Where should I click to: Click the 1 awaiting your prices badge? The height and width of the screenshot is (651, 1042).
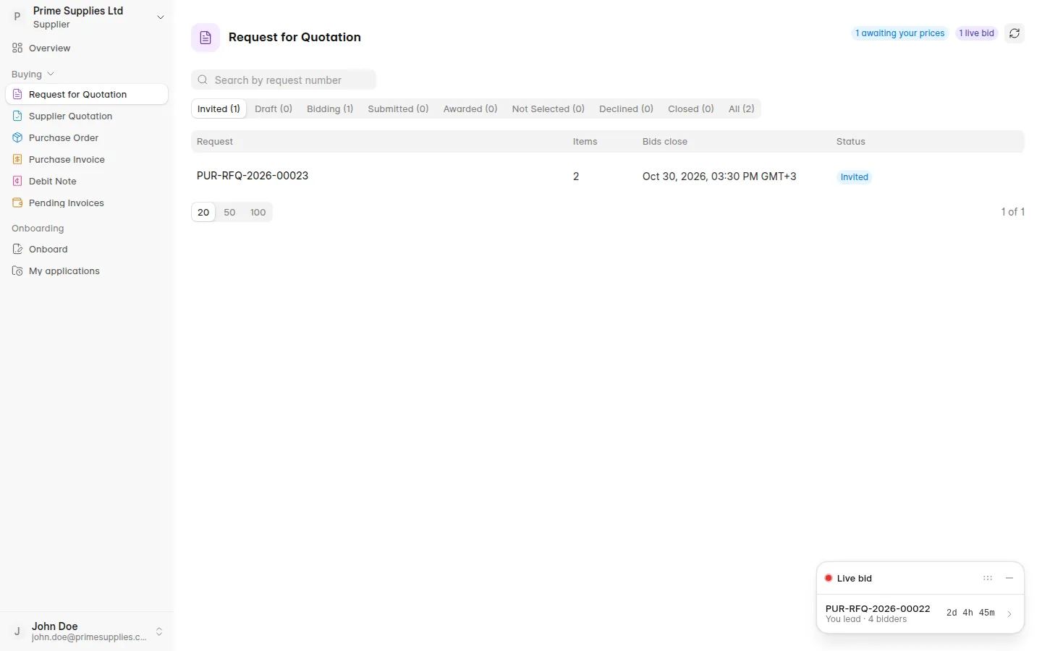(x=900, y=33)
